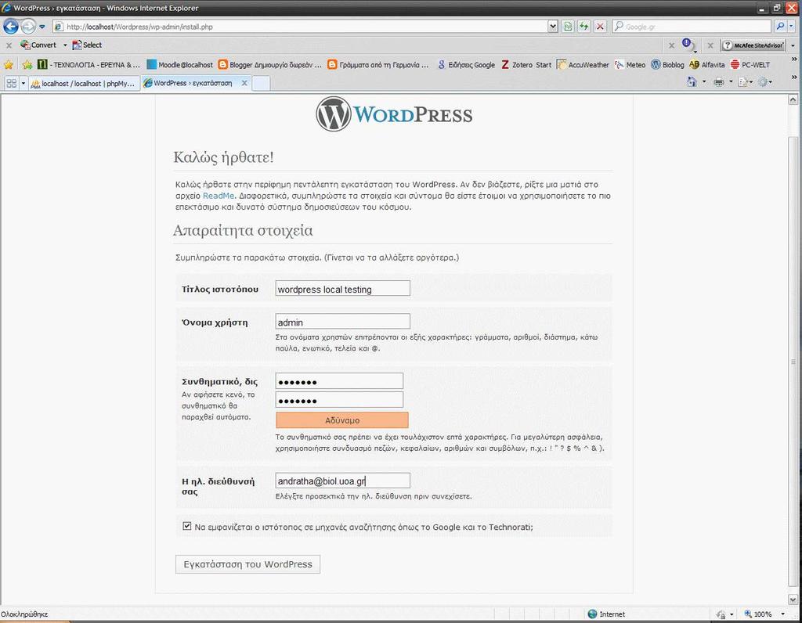Switch to the localhost phpMyAdmin tab
The height and width of the screenshot is (623, 802).
(x=83, y=83)
